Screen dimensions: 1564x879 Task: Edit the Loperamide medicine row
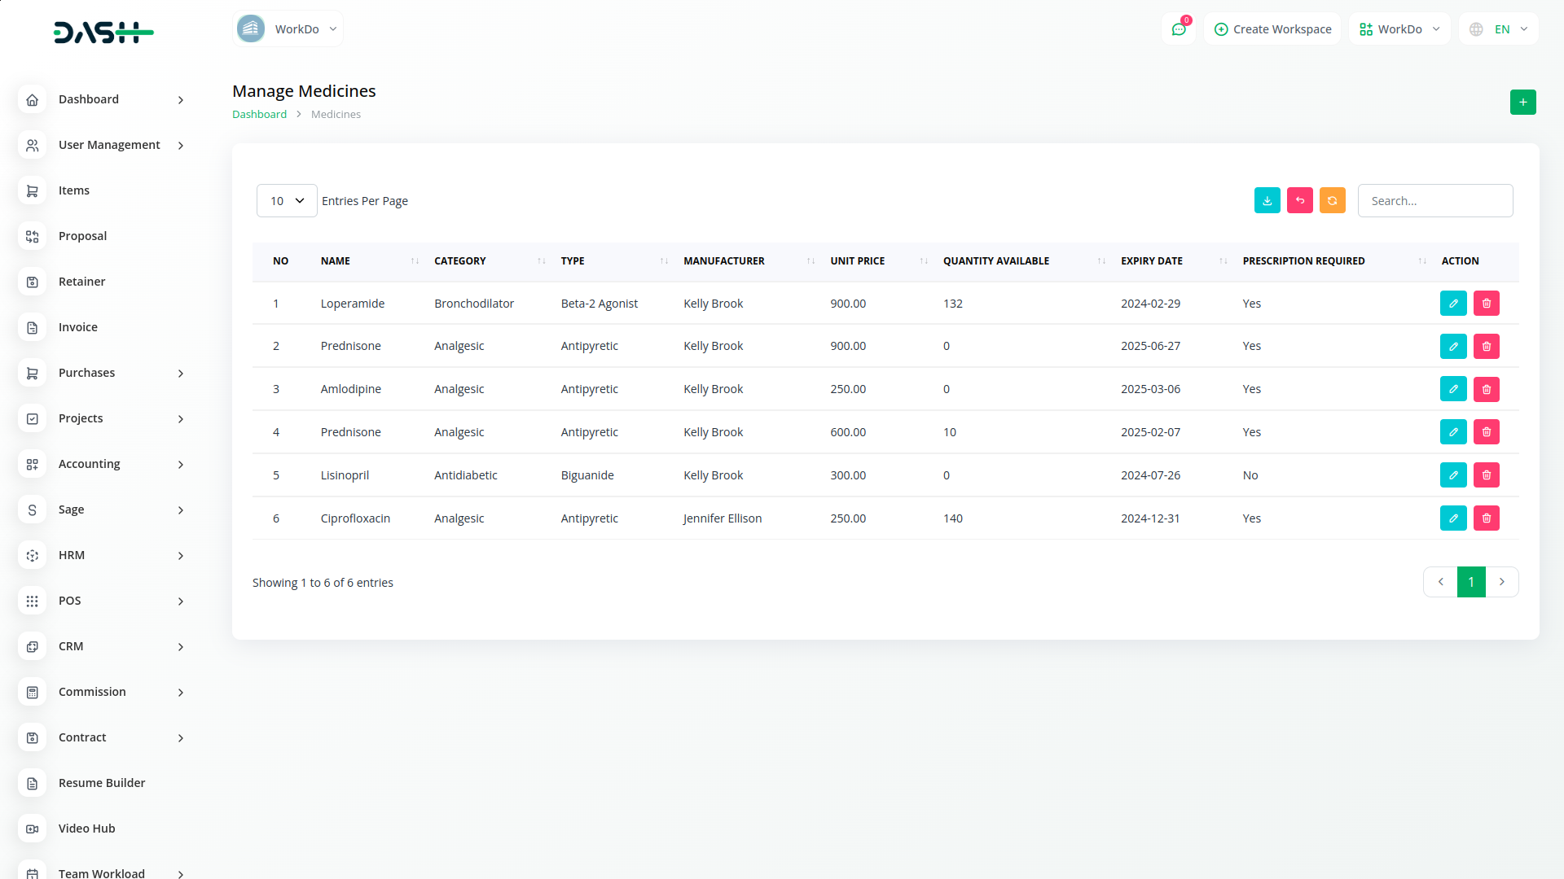click(x=1452, y=304)
